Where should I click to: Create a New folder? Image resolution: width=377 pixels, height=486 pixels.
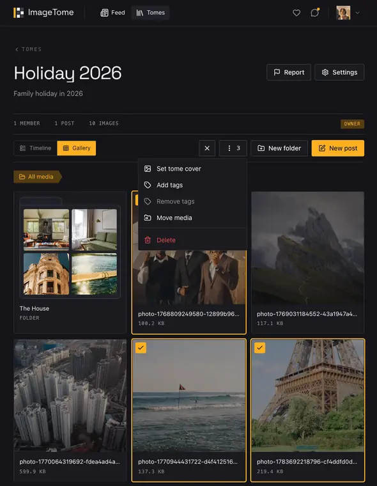279,148
